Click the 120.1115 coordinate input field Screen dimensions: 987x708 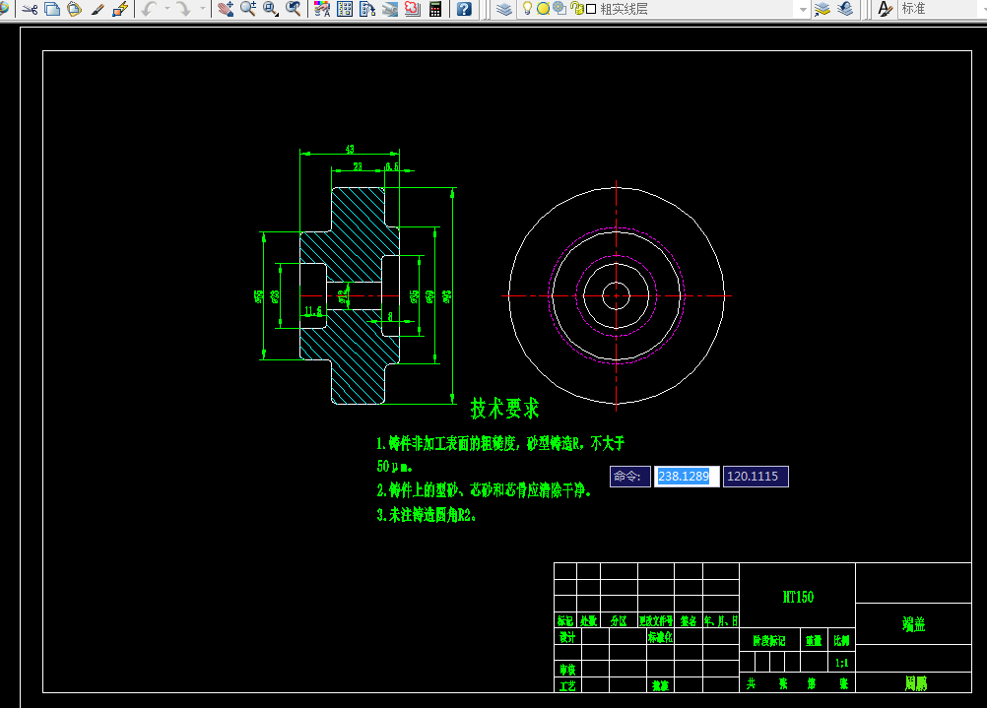[756, 477]
